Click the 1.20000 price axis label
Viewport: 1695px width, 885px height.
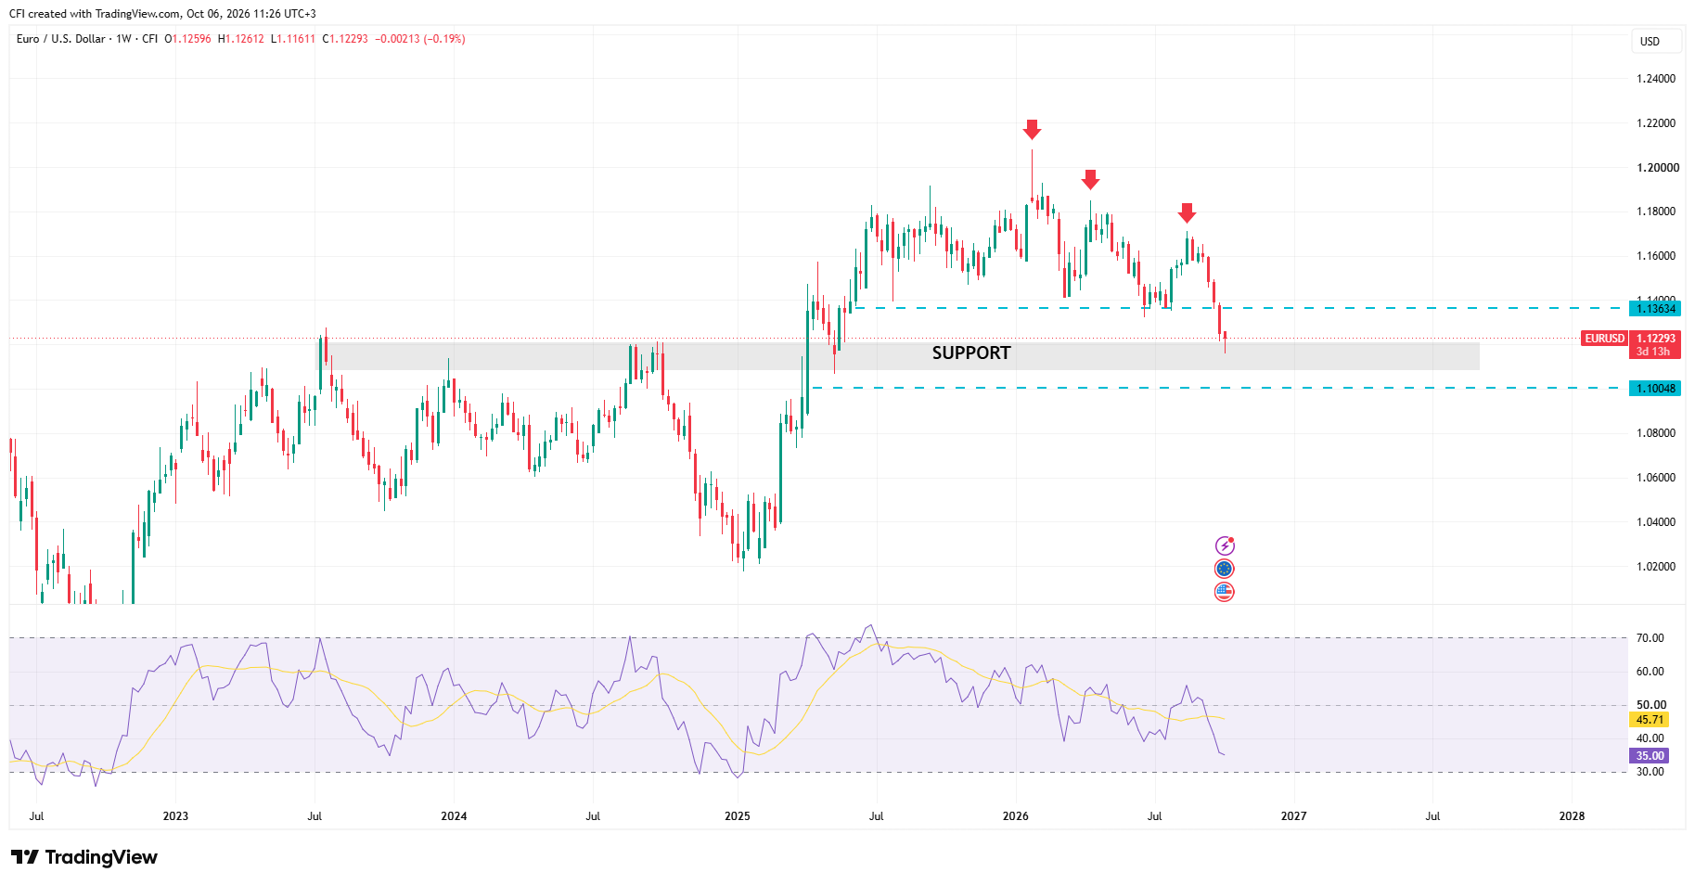point(1658,168)
